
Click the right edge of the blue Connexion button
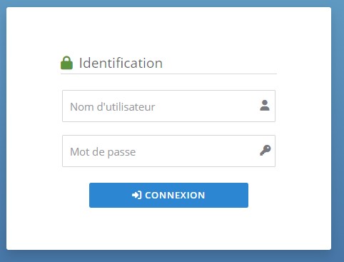point(246,195)
